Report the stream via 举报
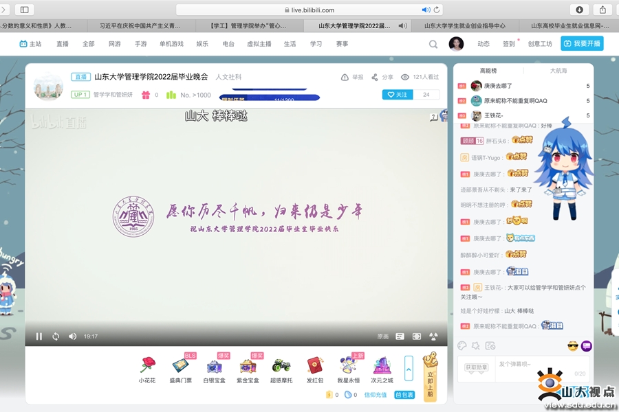 352,78
